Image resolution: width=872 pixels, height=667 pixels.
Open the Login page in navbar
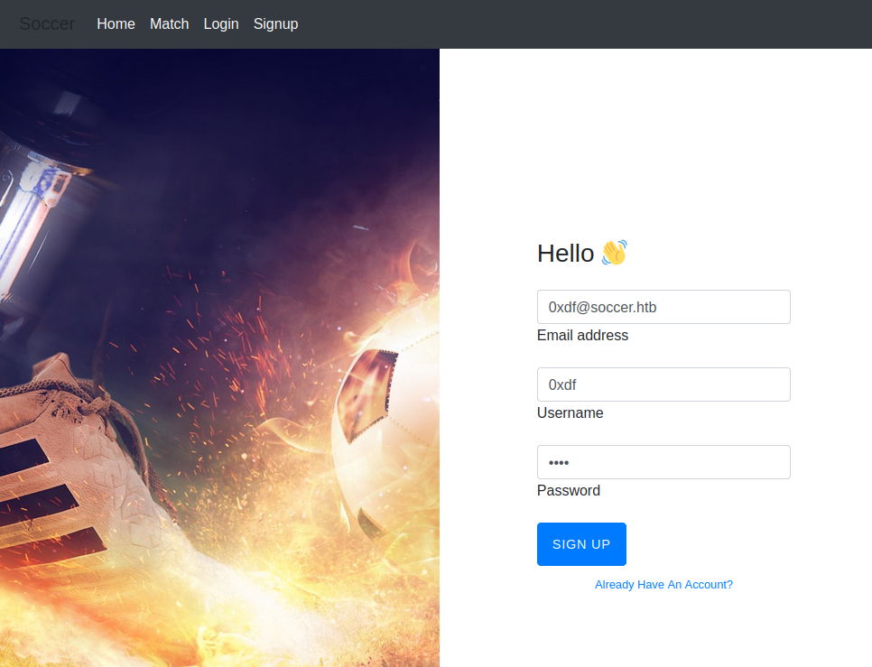221,23
